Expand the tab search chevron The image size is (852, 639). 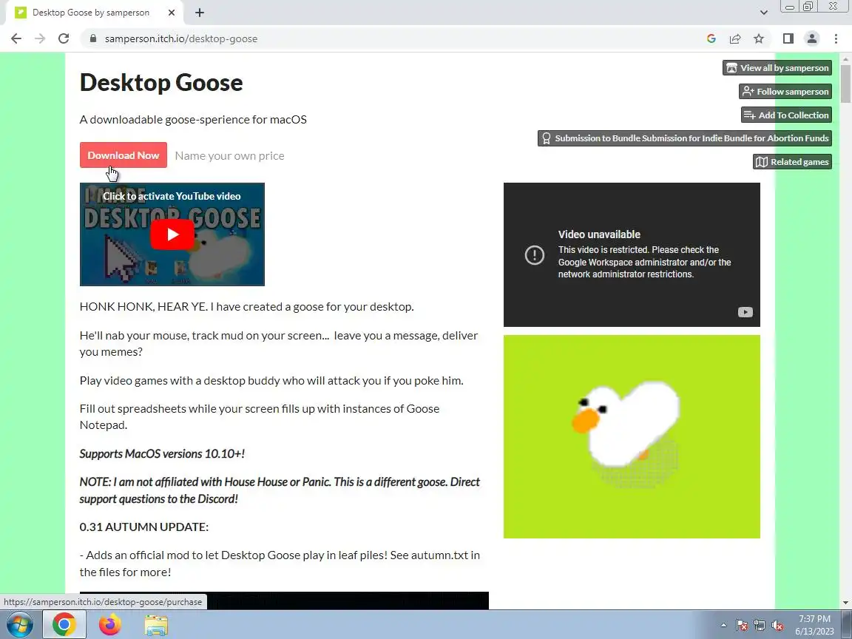(x=763, y=13)
